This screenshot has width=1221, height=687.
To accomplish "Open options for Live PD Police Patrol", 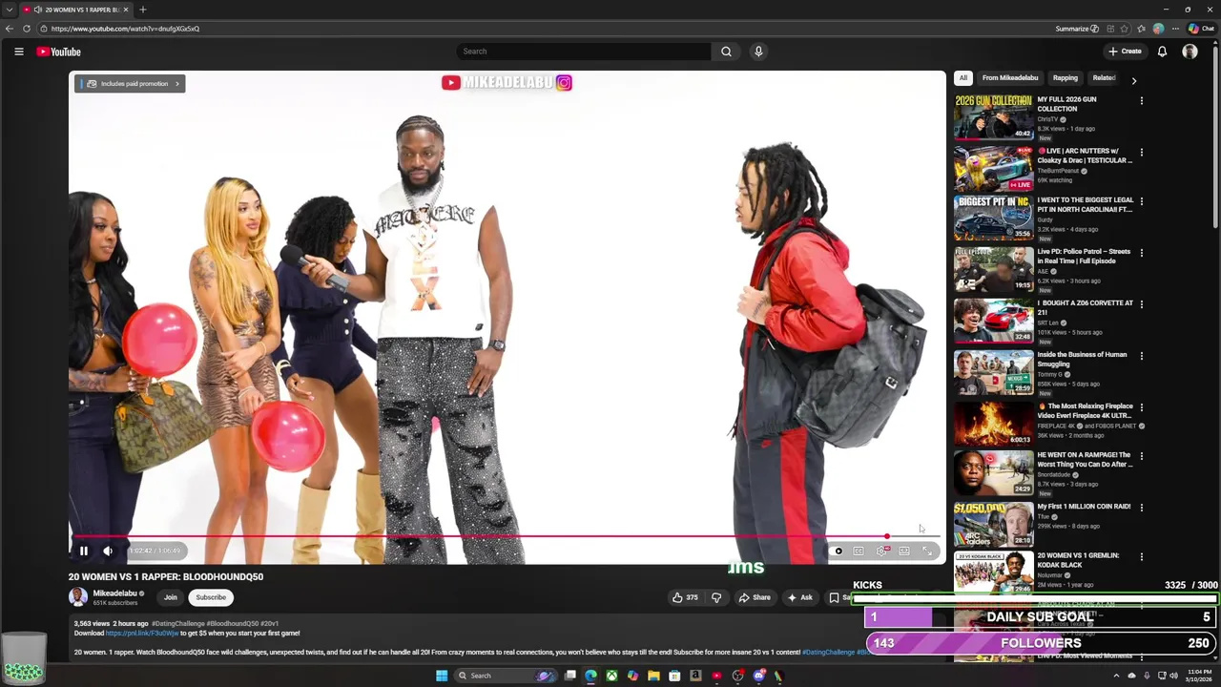I will [x=1141, y=253].
